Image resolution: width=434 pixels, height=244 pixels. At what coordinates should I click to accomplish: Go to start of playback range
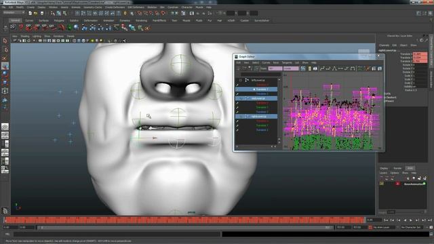click(386, 220)
